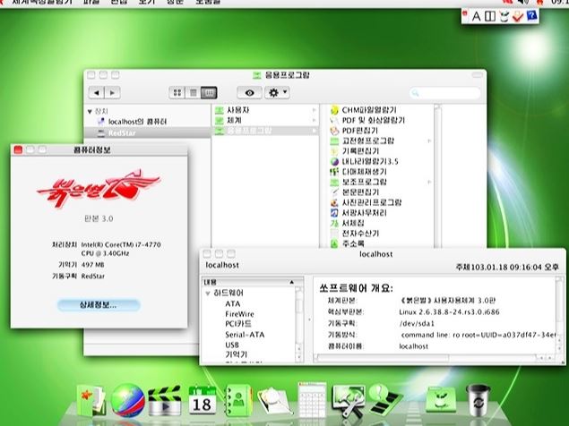Viewport: 569px width, 426px height.
Task: Select column view in file browser toolbar
Action: [208, 92]
